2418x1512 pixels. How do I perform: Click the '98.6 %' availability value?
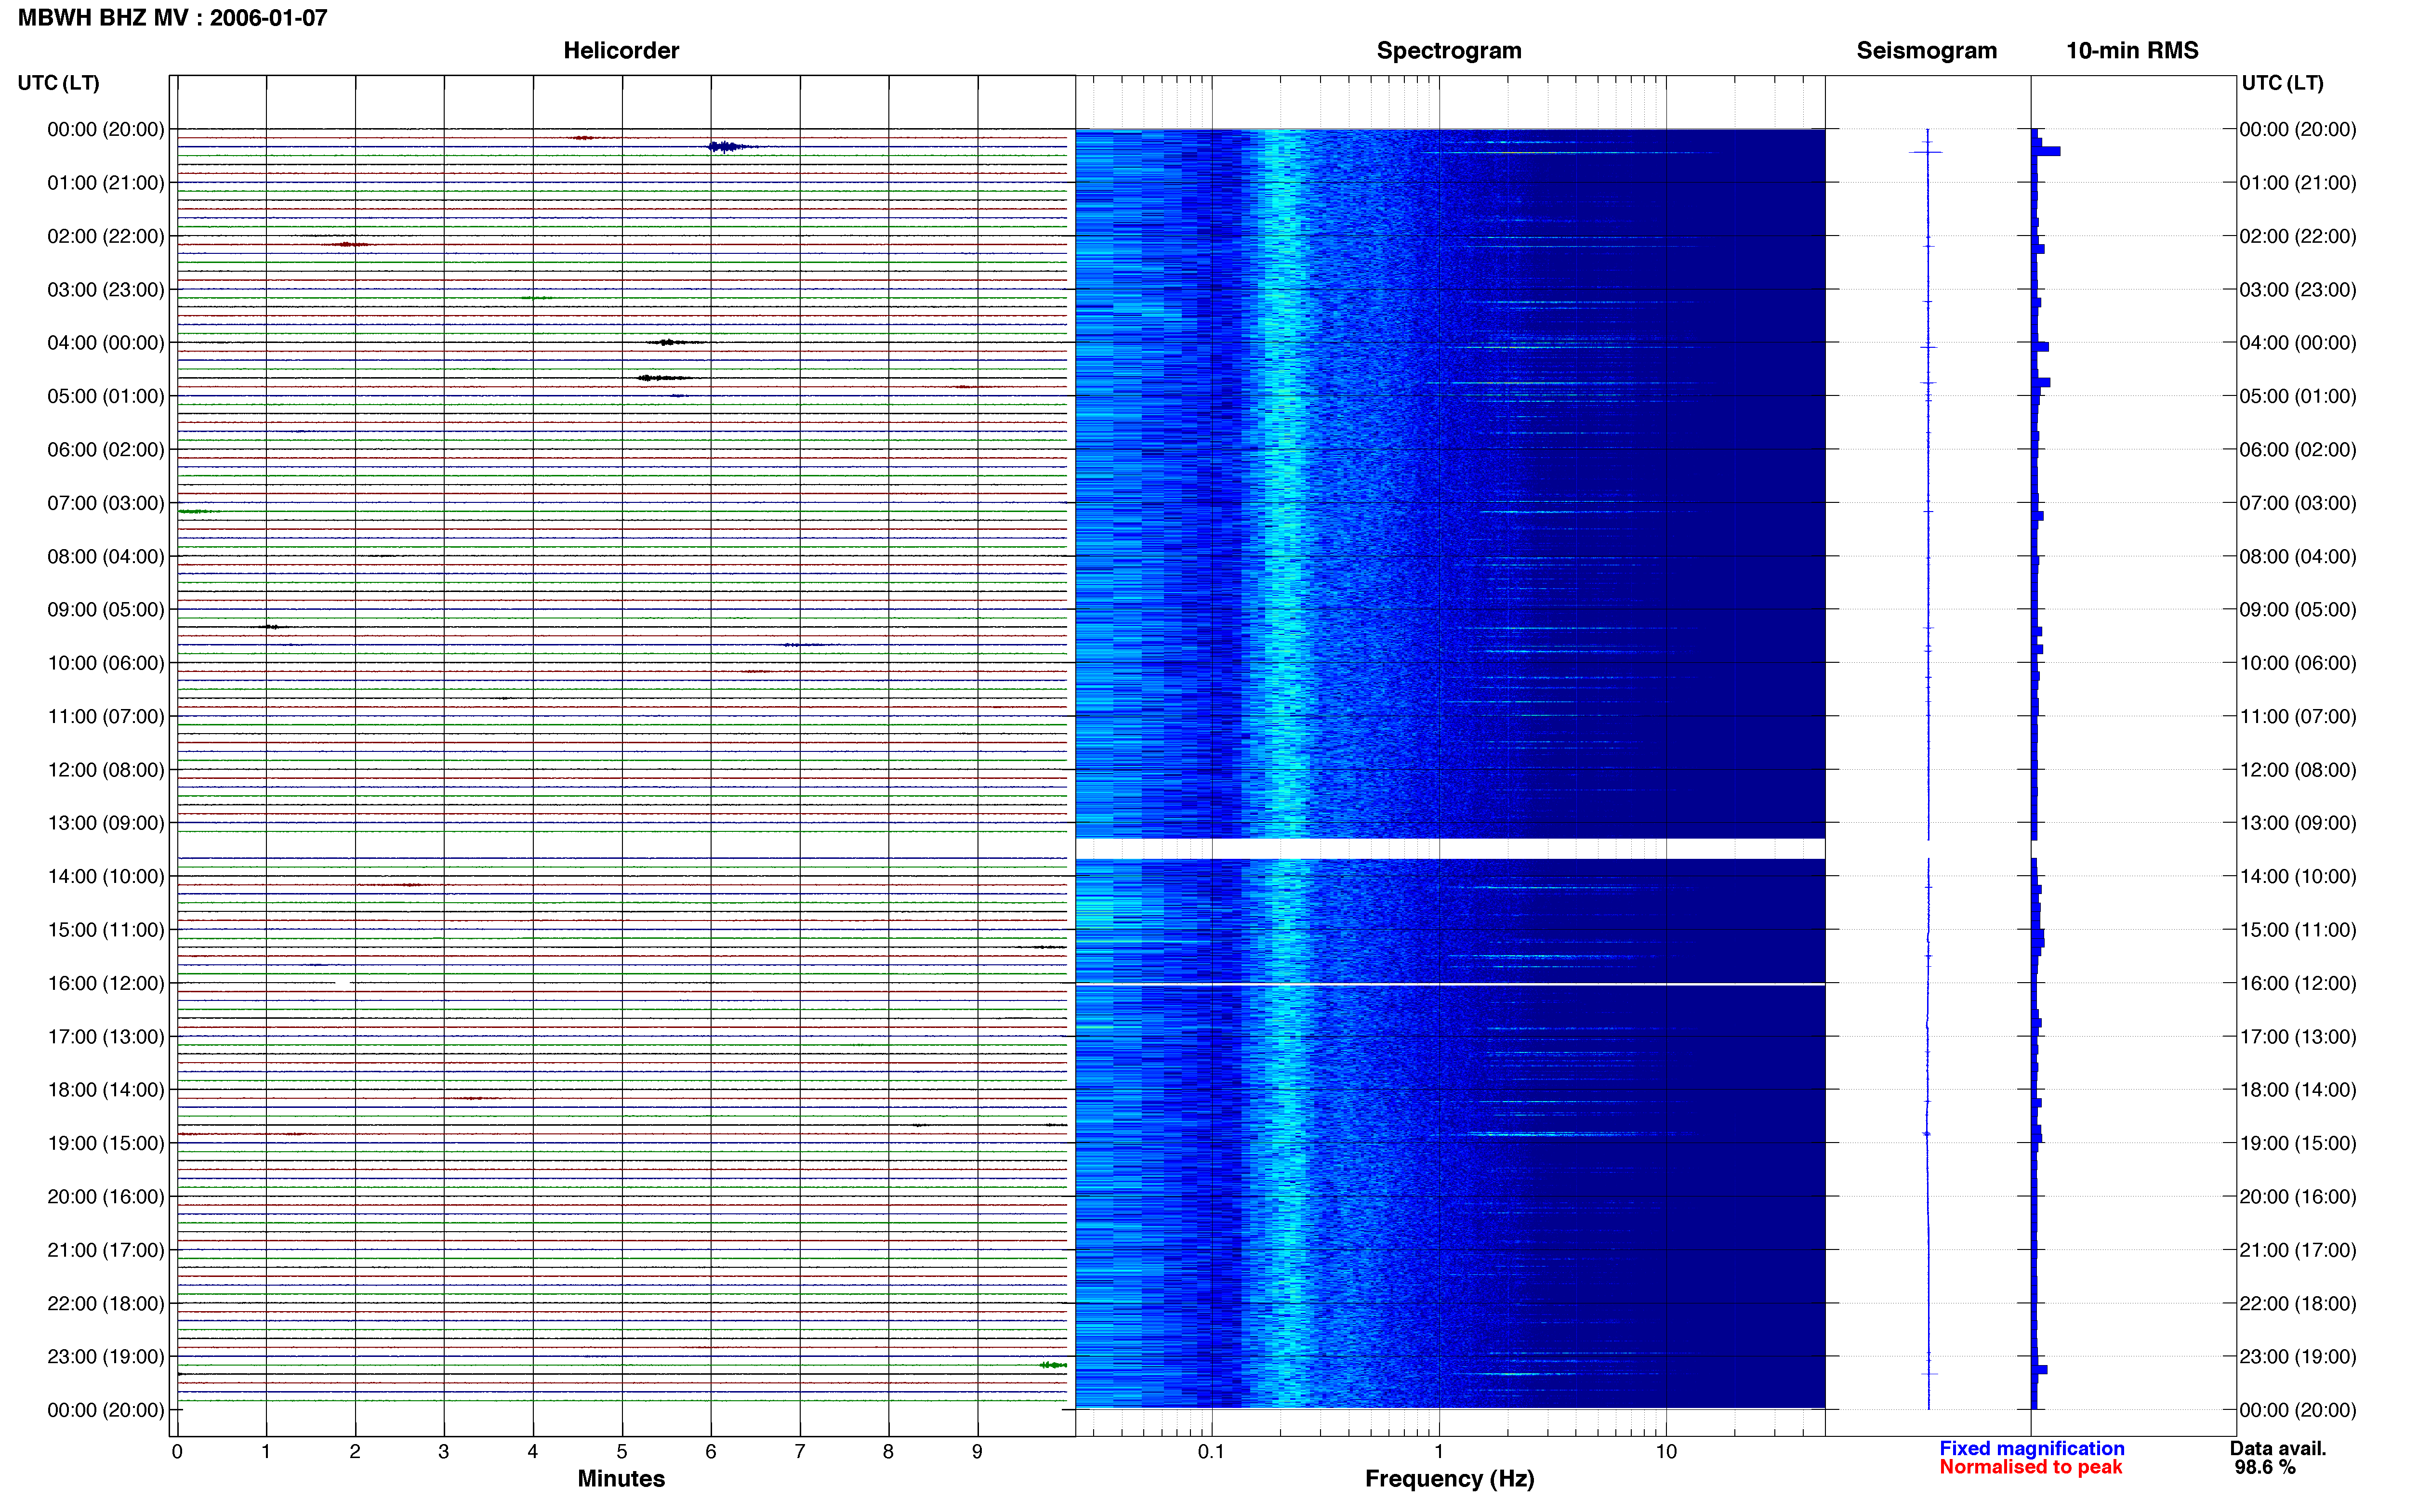(2265, 1467)
